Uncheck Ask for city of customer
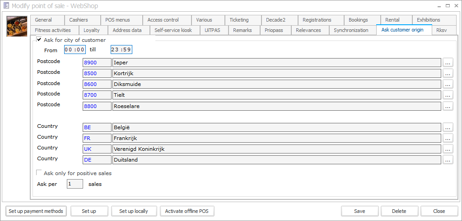Image resolution: width=462 pixels, height=221 pixels. (39, 40)
